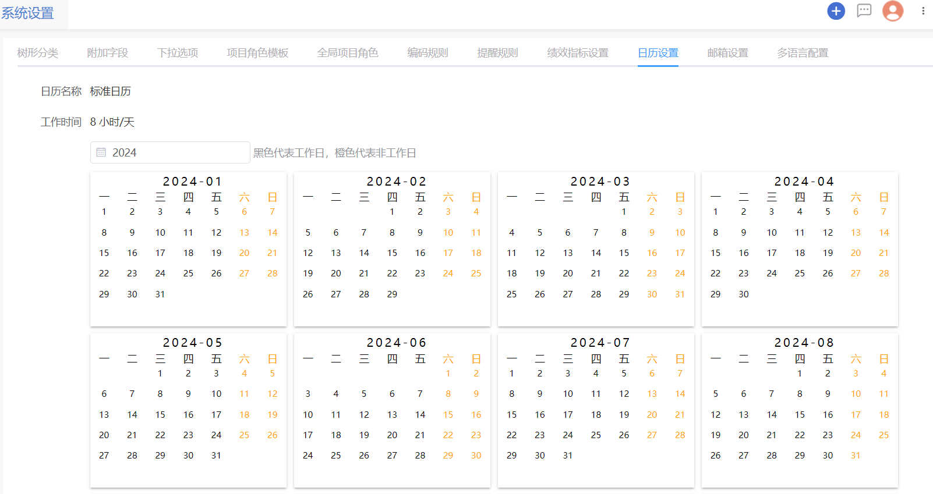Go to the 项目角色模板 tab
933x494 pixels.
tap(257, 53)
